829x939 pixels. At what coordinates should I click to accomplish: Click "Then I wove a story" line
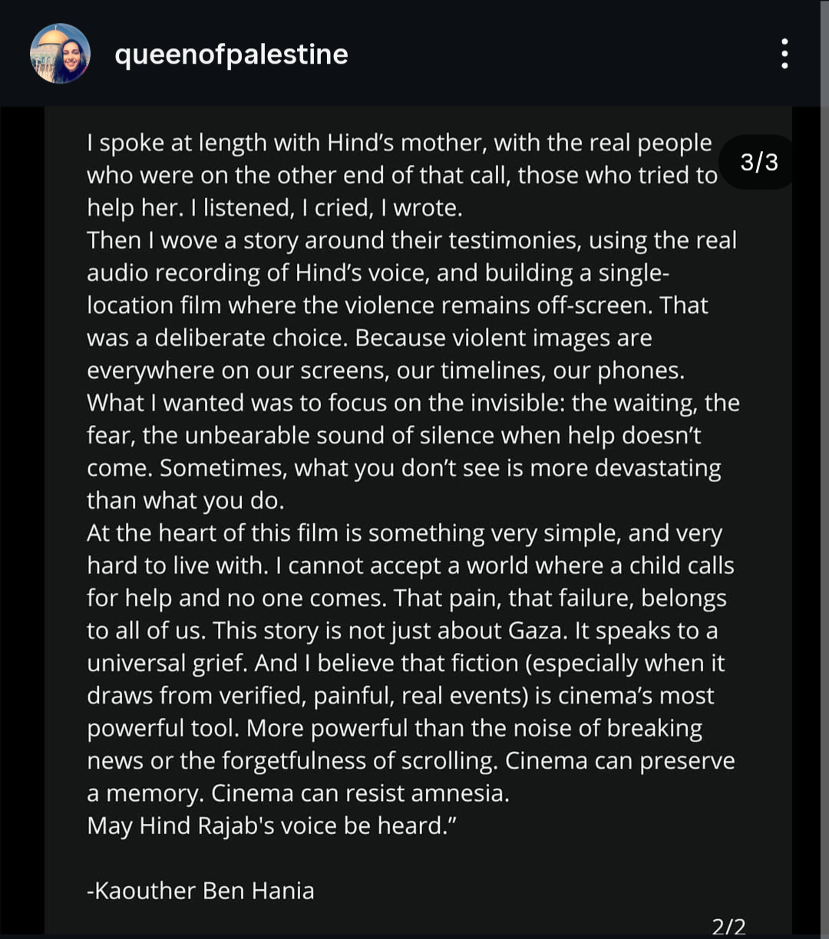tap(411, 241)
